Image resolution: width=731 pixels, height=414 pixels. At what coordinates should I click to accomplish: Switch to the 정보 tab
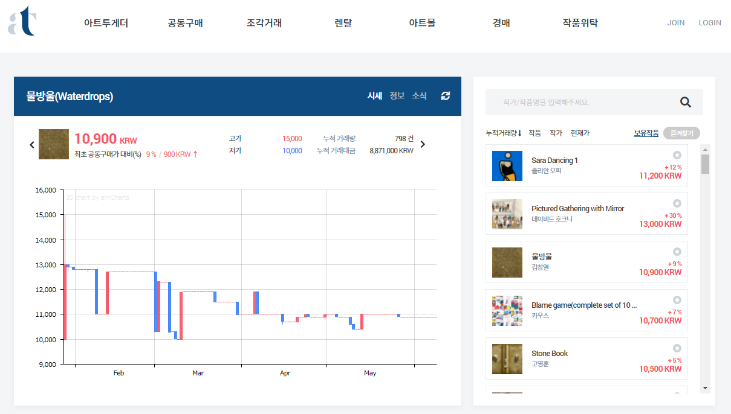(x=397, y=96)
